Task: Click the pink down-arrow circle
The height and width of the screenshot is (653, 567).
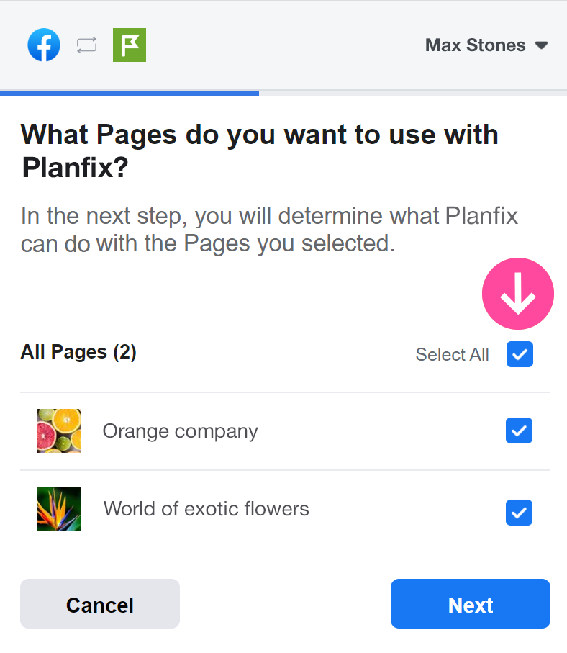Action: (x=518, y=294)
